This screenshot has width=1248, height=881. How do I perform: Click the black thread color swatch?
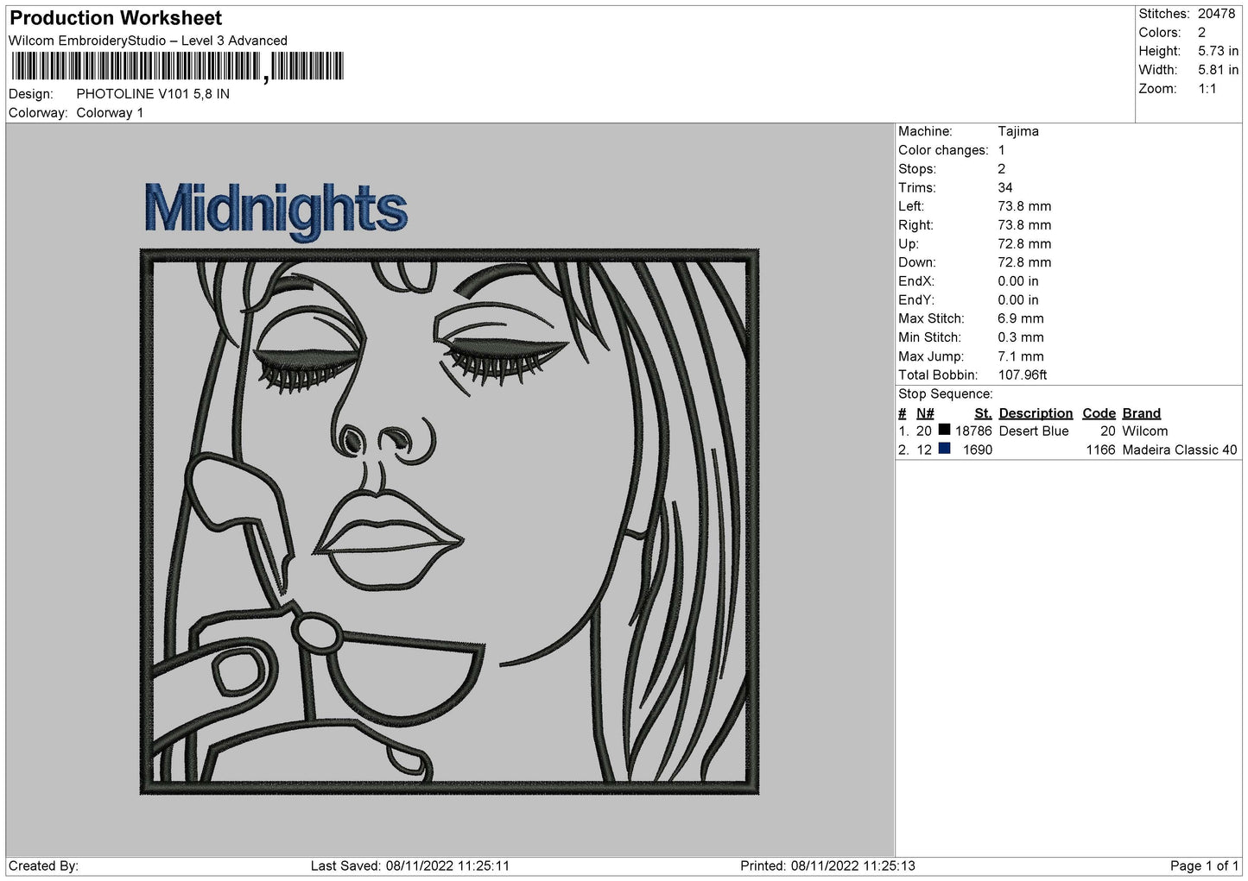pyautogui.click(x=944, y=430)
